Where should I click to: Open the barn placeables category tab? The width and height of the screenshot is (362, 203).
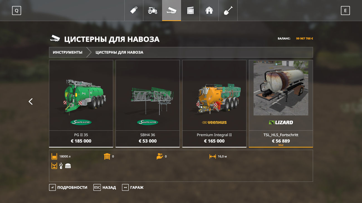pos(209,11)
